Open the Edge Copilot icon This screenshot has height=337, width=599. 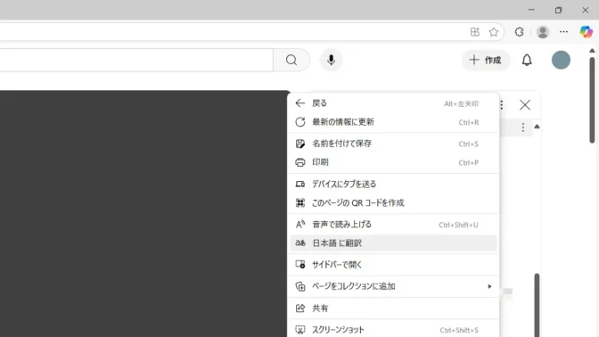(586, 32)
